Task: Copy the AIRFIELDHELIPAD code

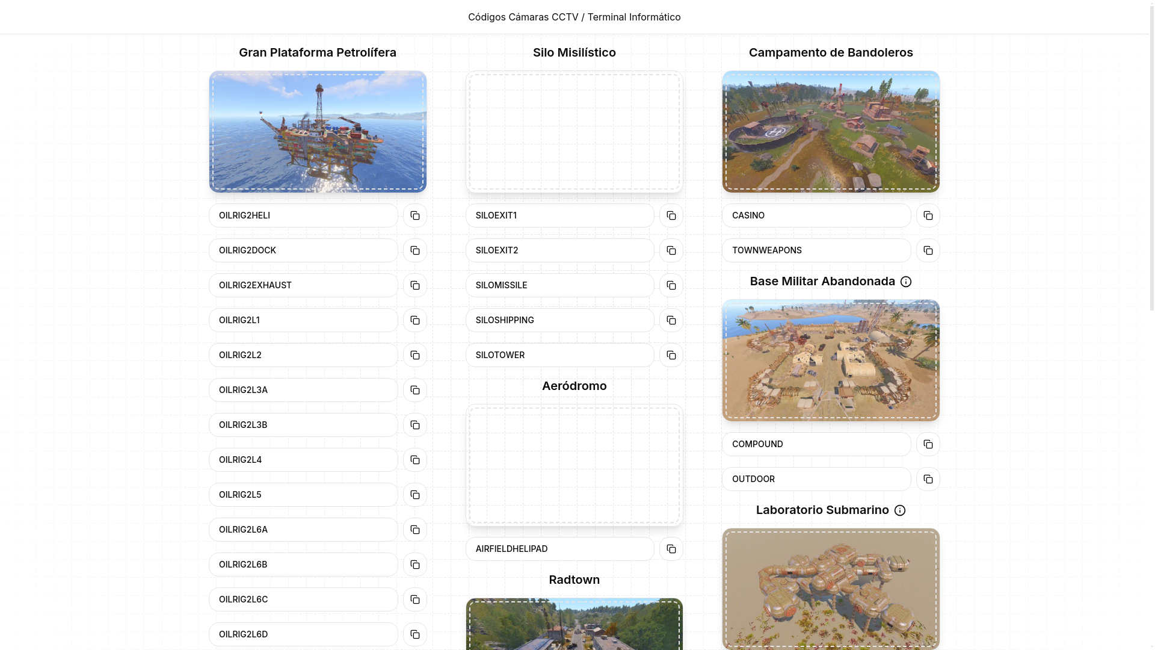Action: click(671, 549)
